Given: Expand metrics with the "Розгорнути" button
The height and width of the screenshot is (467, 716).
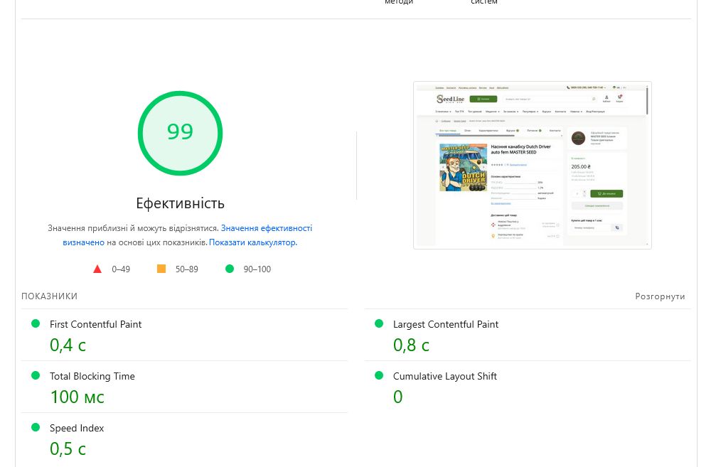Looking at the screenshot, I should 660,296.
